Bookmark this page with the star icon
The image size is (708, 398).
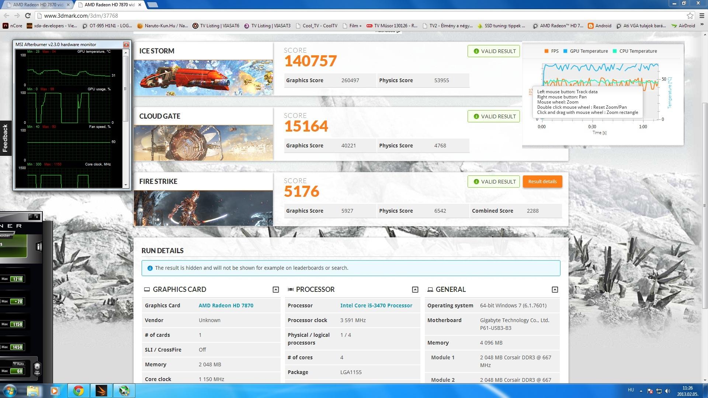pos(690,15)
